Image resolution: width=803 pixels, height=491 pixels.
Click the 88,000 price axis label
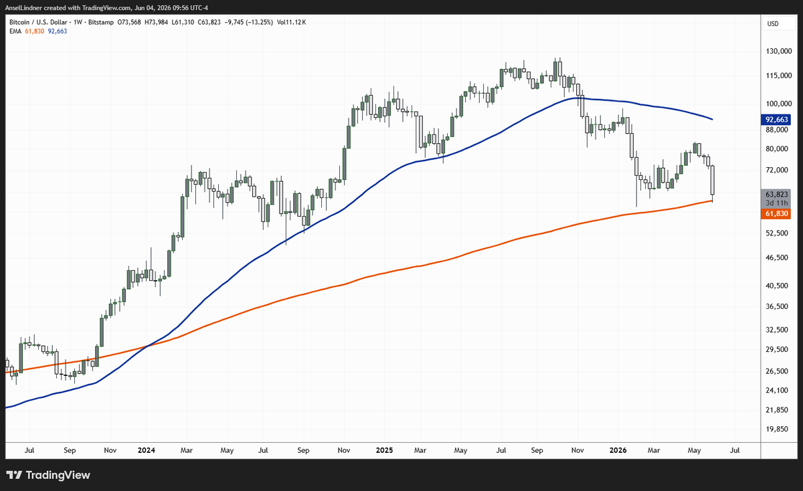click(x=778, y=130)
